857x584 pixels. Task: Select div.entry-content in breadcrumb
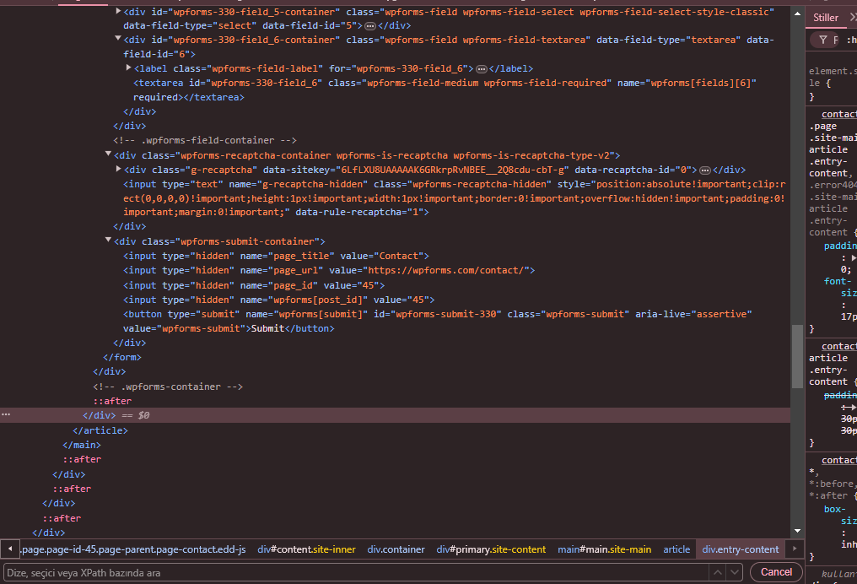(x=740, y=549)
